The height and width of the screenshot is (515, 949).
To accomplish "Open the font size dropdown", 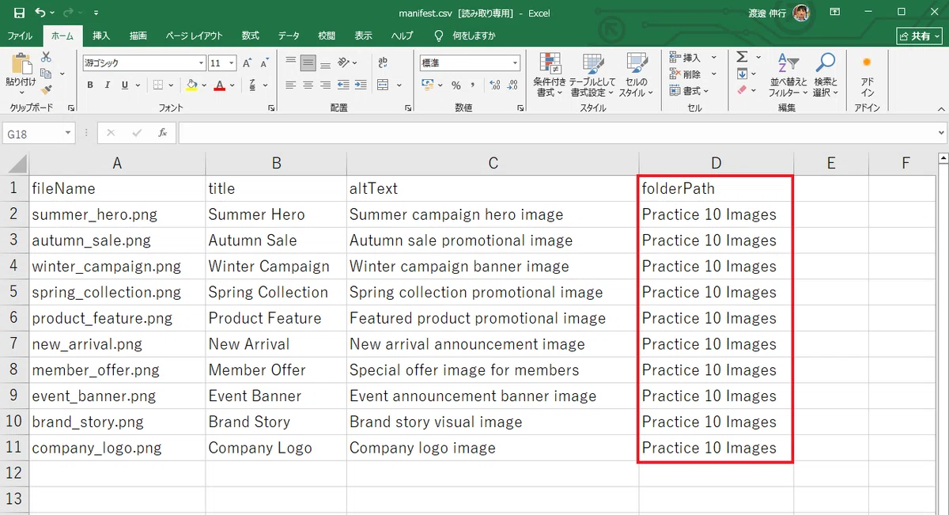I will tap(232, 62).
